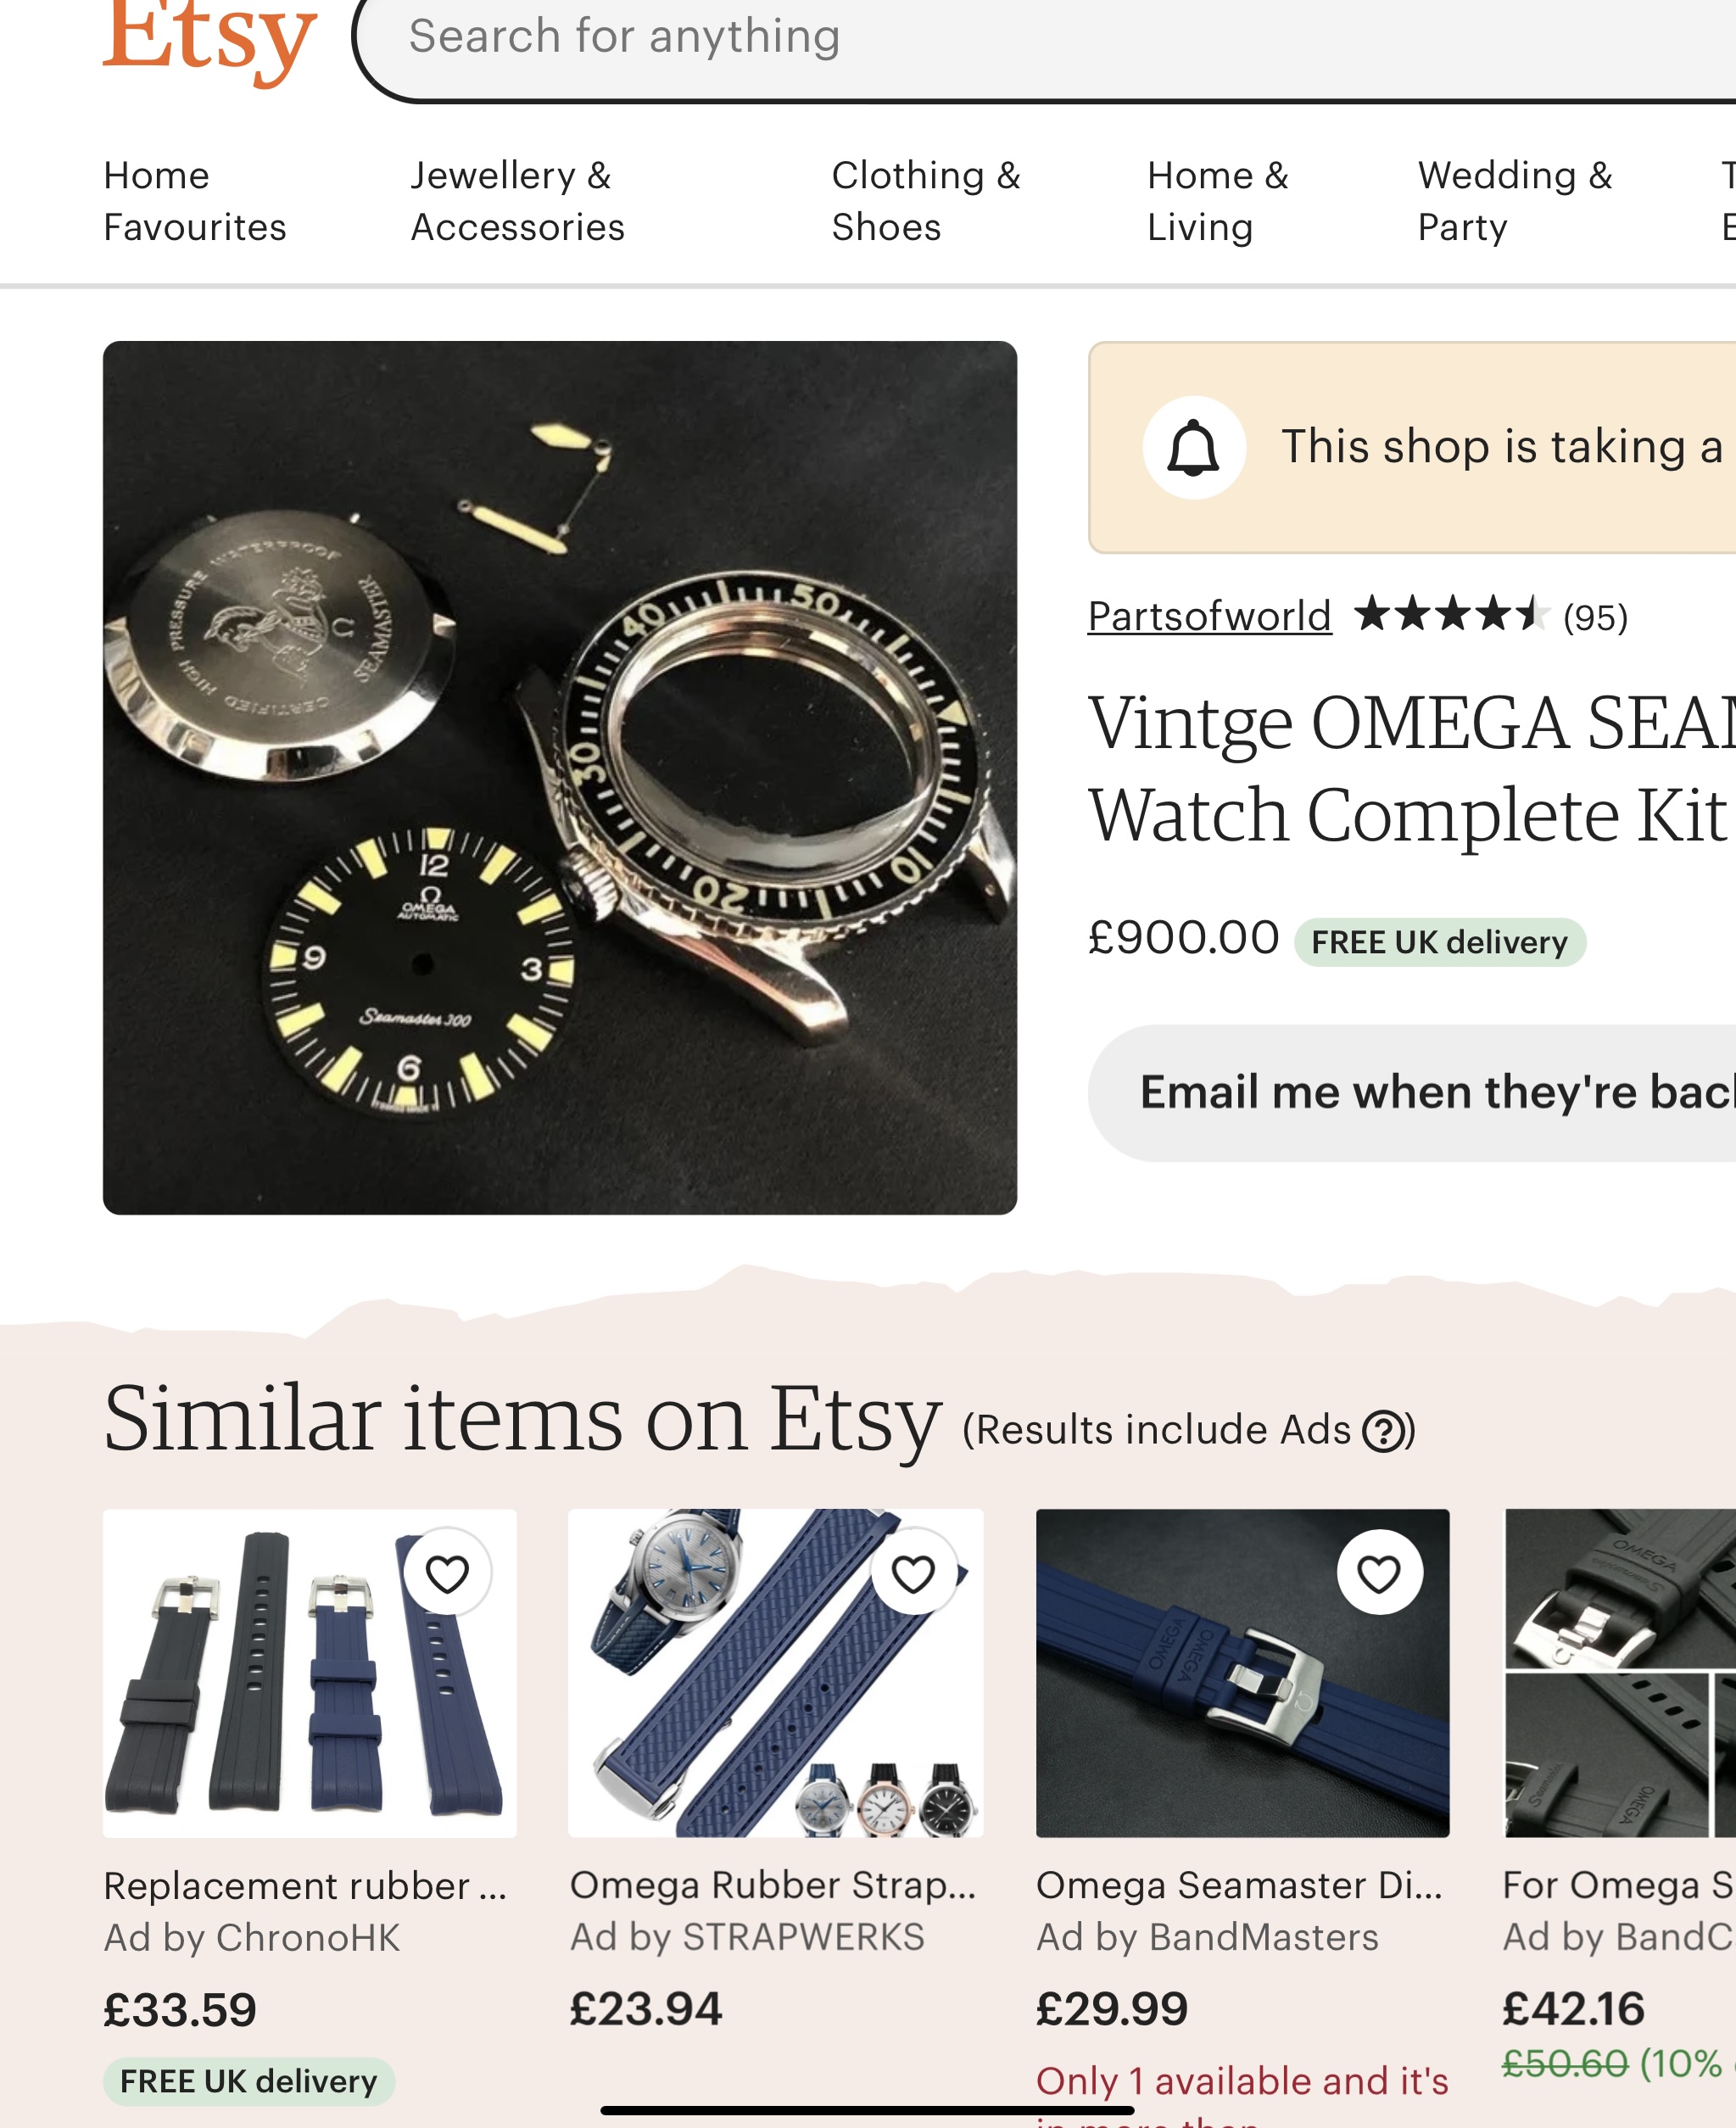1736x2128 pixels.
Task: Open the blue Omega Rubber Strap thumbnail
Action: [775, 1672]
